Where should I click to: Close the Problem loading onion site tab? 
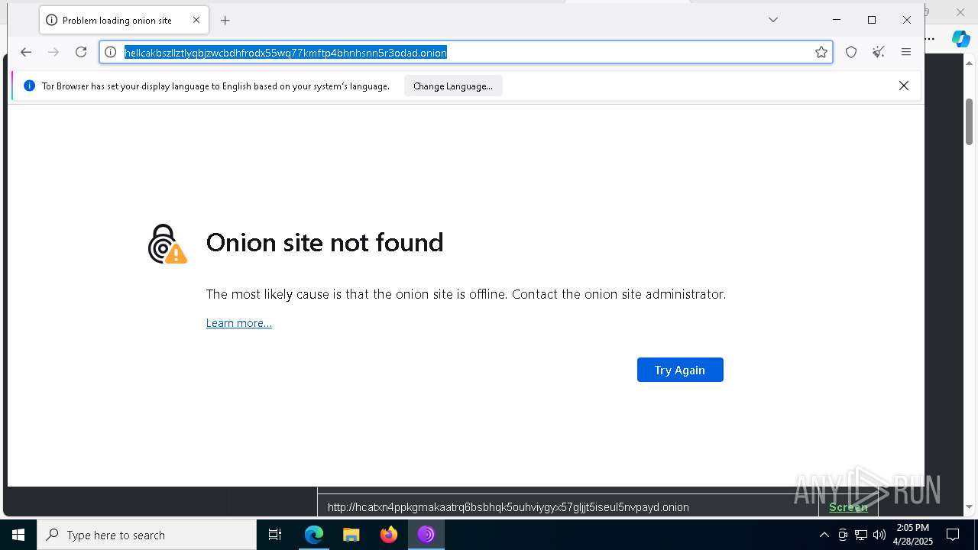(x=196, y=21)
